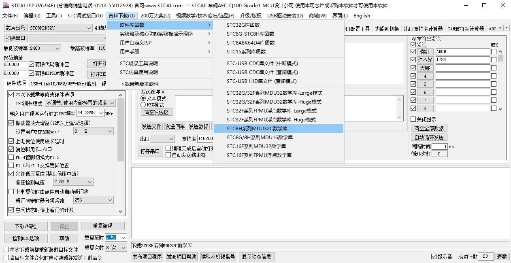Toggle 本次下载需要修改硬件选项 checkbox
The image size is (511, 263).
pos(11,95)
